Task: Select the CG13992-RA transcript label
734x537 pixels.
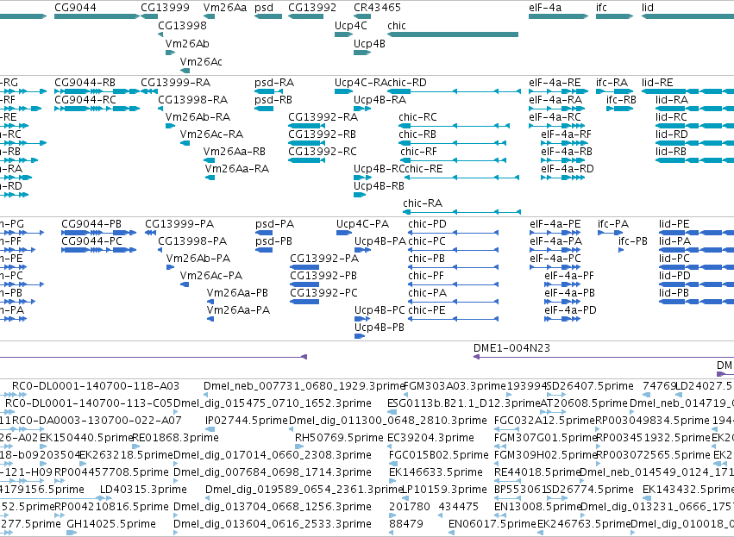Action: pos(323,117)
